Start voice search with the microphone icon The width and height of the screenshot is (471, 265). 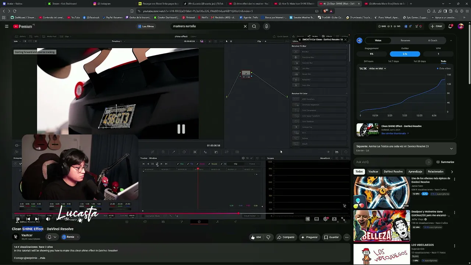266,26
